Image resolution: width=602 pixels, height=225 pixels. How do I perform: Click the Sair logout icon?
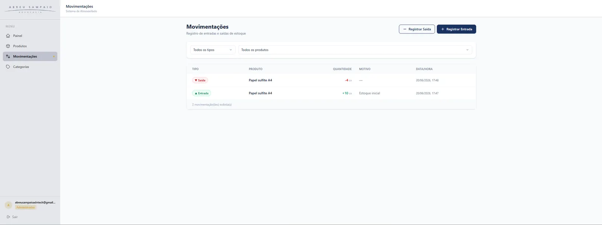8,217
